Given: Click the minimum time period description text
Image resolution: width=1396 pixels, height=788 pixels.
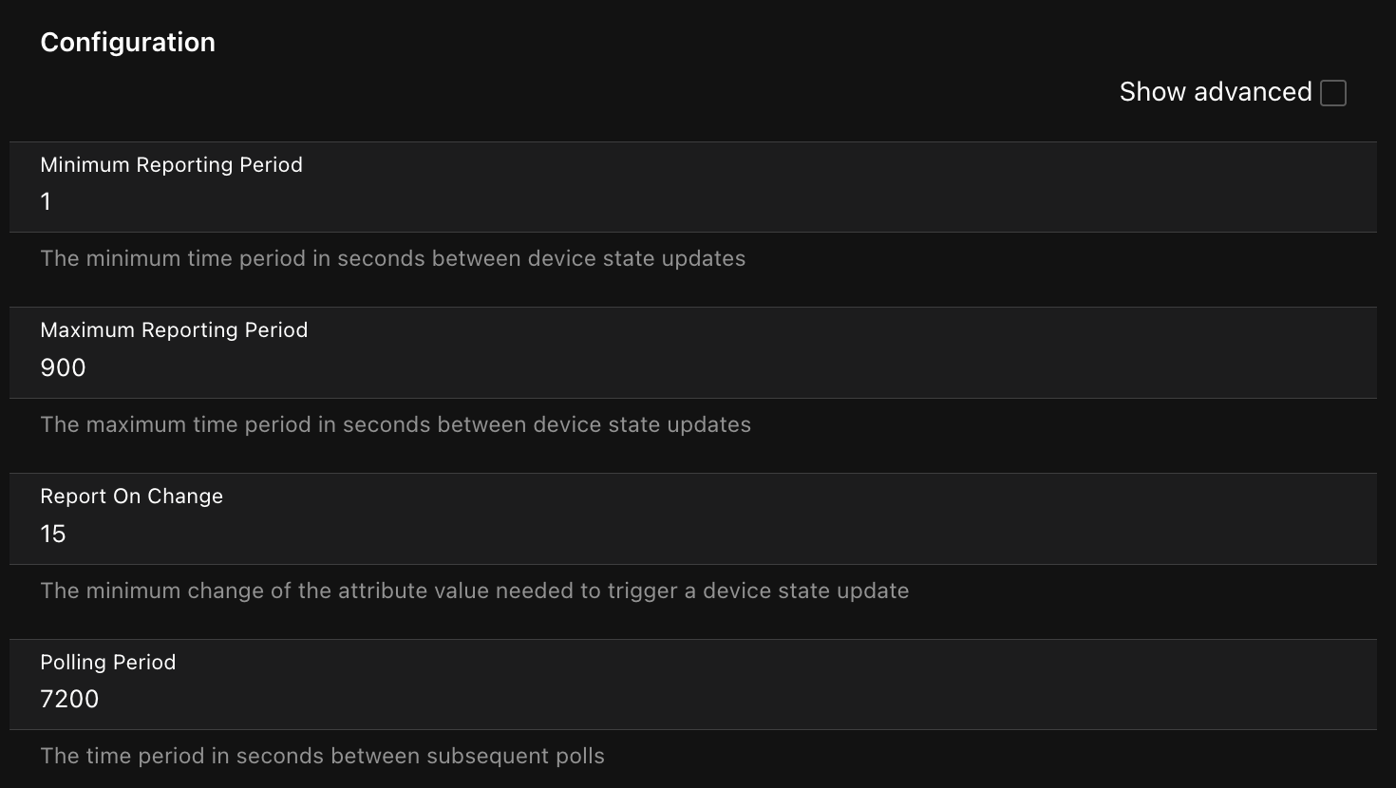Looking at the screenshot, I should (x=392, y=258).
